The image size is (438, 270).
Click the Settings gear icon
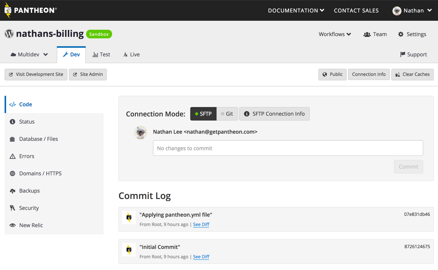(401, 34)
